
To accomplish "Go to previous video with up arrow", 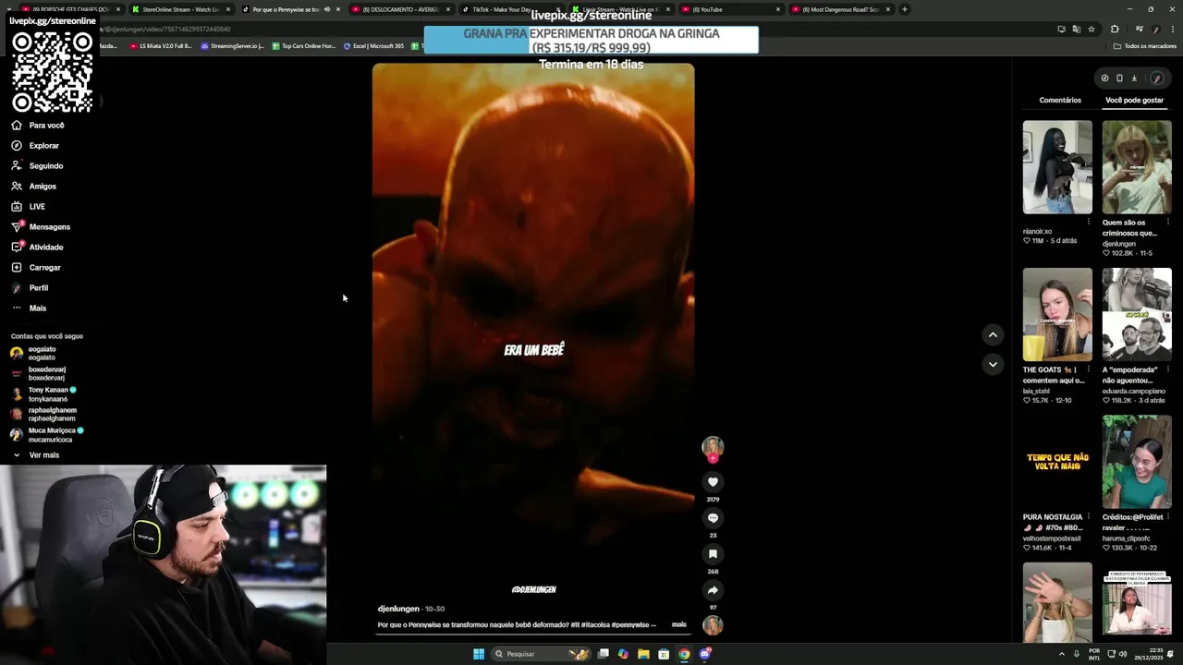I will pyautogui.click(x=993, y=334).
